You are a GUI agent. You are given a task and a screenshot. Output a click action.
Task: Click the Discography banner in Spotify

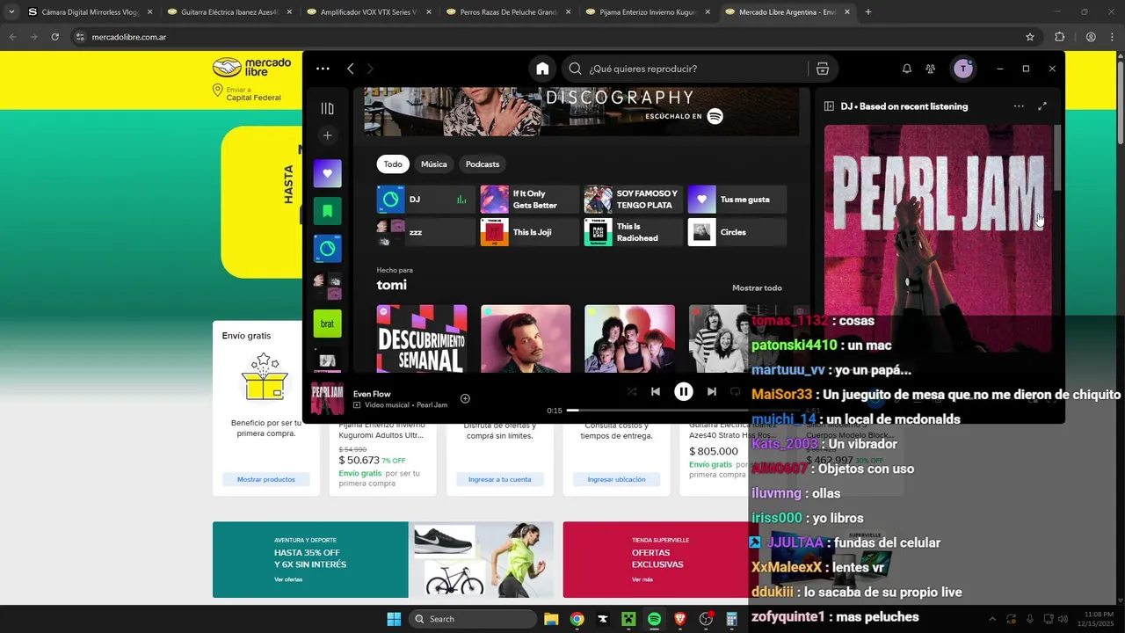point(581,112)
